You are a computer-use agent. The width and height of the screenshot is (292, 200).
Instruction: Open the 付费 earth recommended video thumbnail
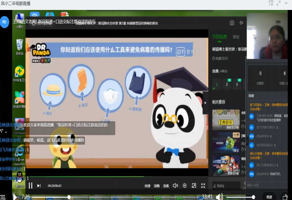[226, 142]
